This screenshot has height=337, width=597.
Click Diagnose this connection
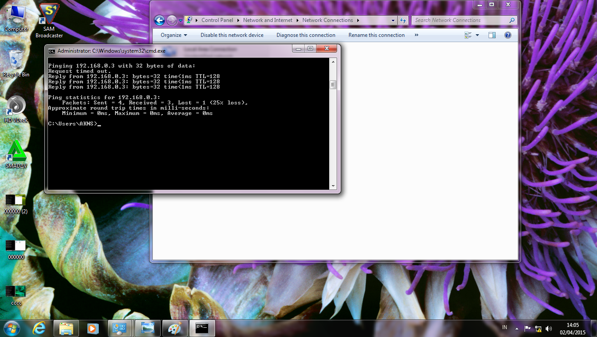[306, 35]
